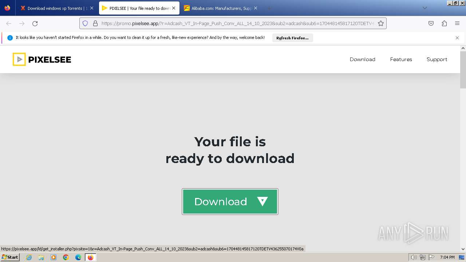Launch Microsoft Edge from the taskbar
The height and width of the screenshot is (262, 466).
78,257
